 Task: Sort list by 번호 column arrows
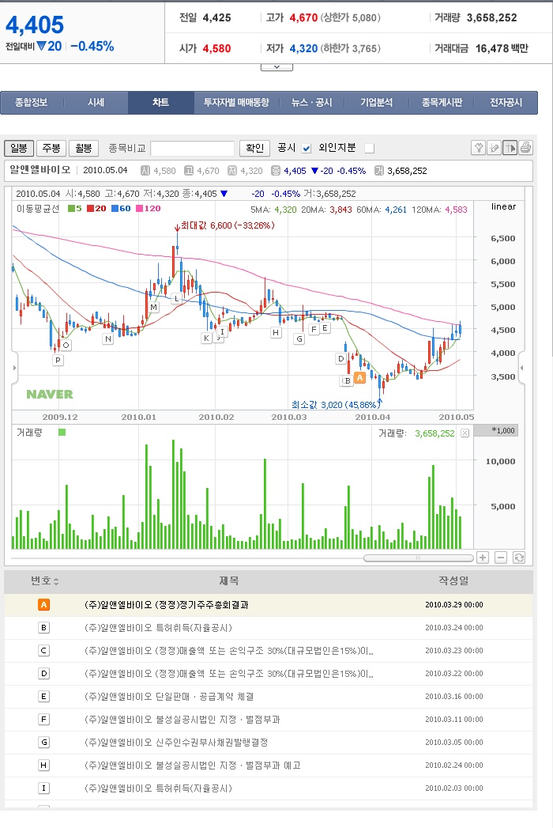[56, 581]
